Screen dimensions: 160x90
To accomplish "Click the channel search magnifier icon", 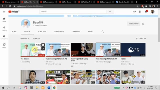I will pos(103,31).
